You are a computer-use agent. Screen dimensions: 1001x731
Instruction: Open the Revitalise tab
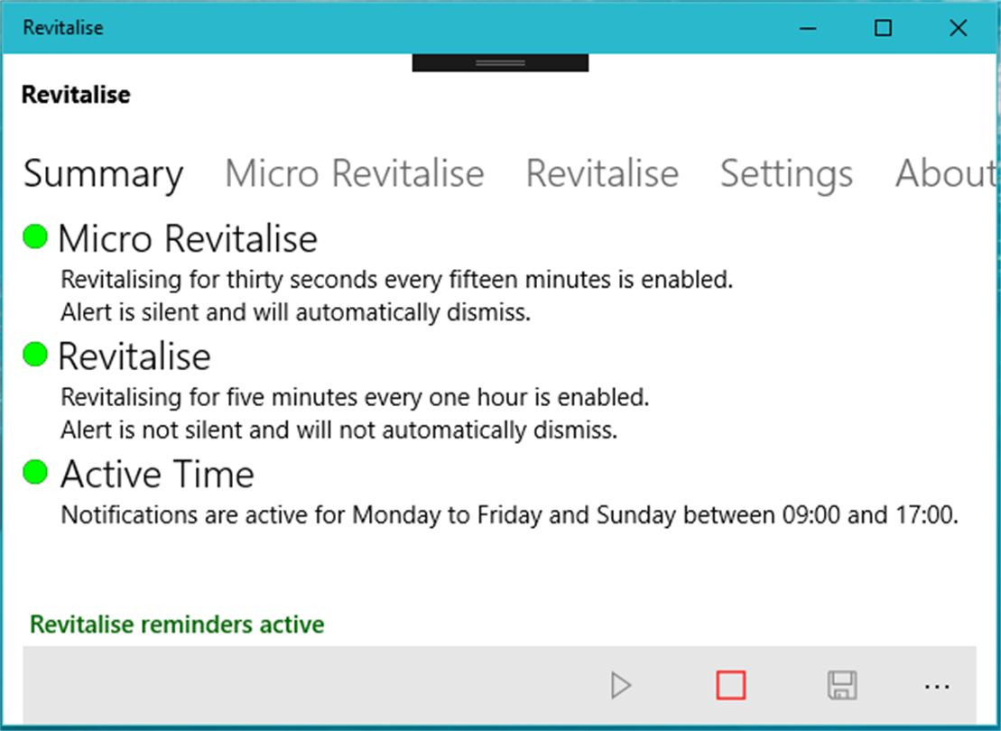pos(602,173)
